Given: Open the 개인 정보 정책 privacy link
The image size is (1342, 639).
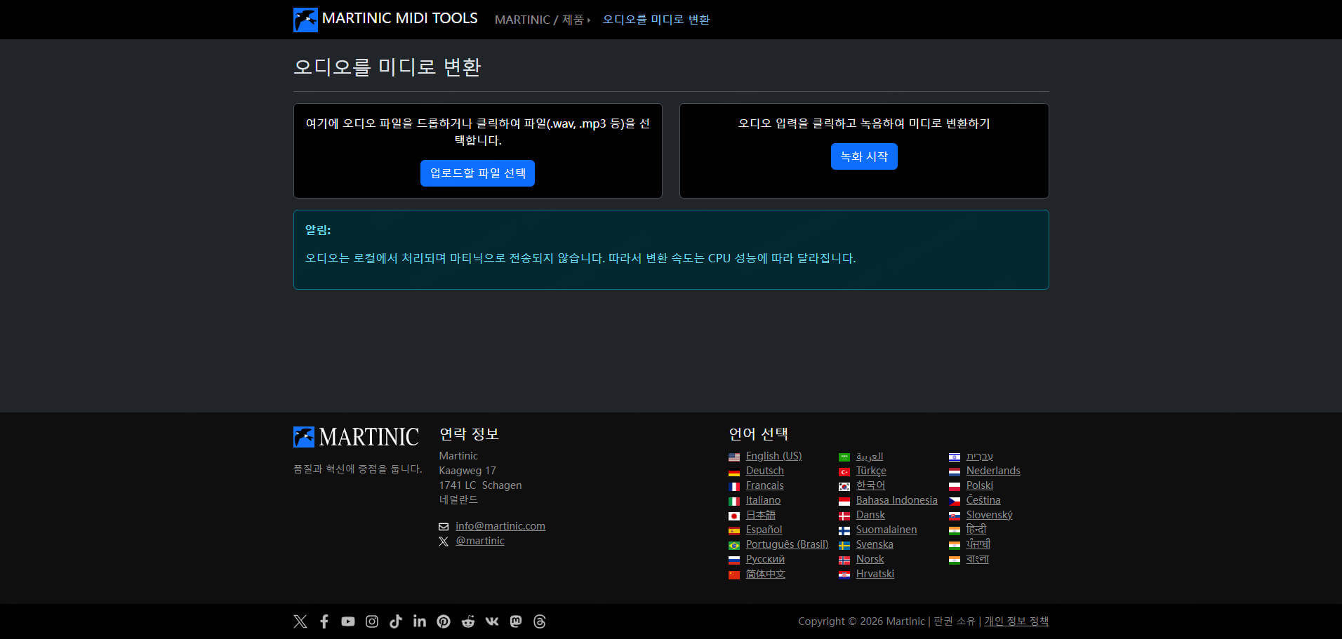Looking at the screenshot, I should [1016, 621].
